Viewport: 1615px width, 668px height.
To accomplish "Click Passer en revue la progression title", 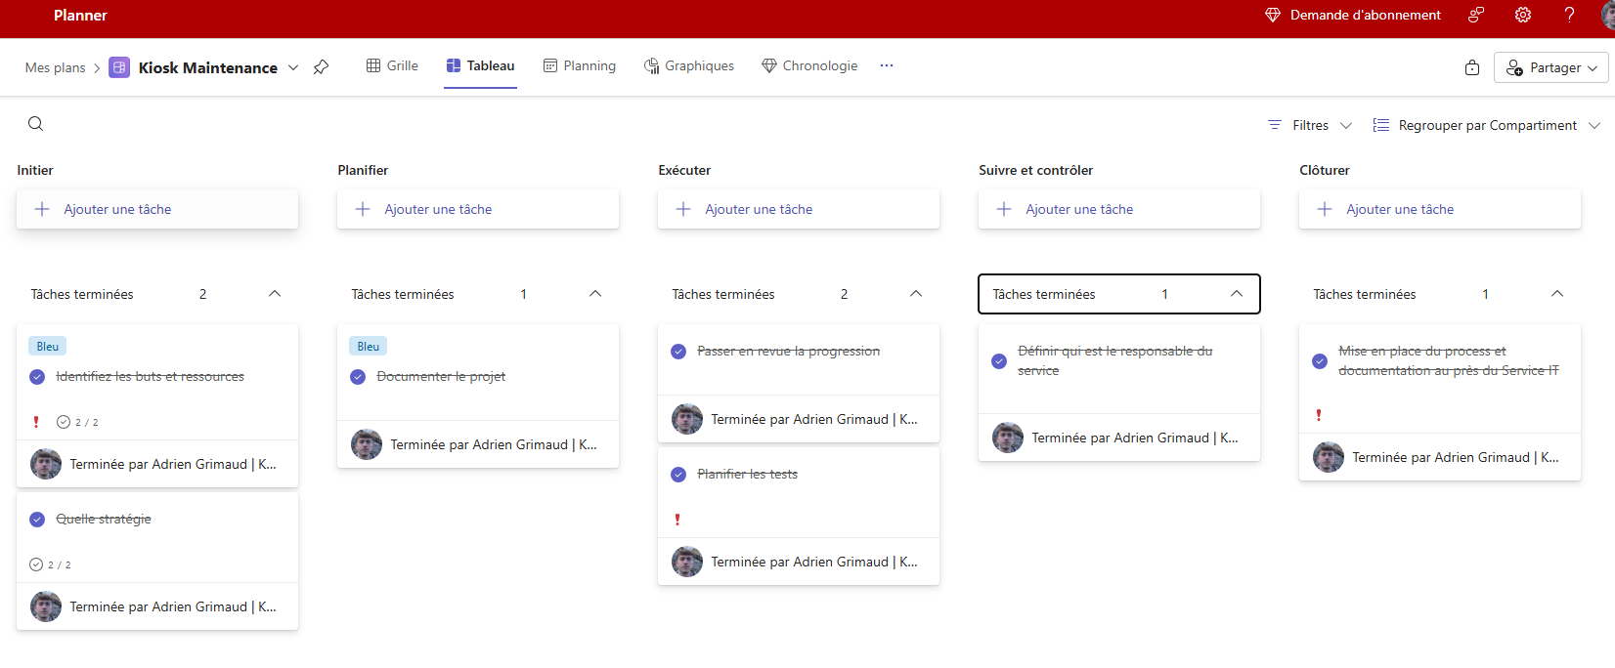I will coord(788,351).
